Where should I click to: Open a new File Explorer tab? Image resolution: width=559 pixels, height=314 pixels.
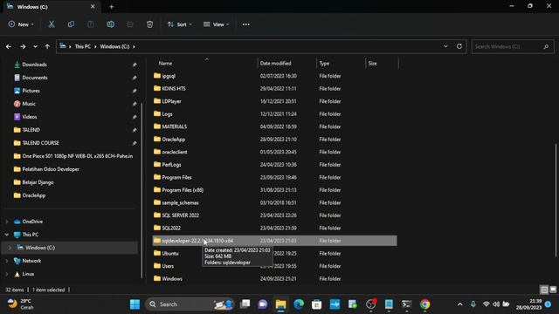coord(112,6)
